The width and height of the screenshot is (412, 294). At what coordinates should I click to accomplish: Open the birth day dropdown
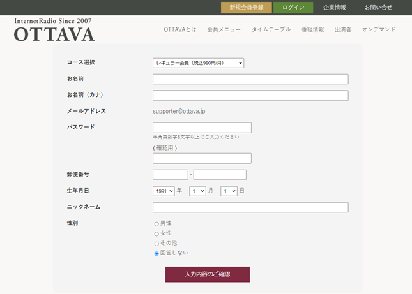pyautogui.click(x=229, y=191)
